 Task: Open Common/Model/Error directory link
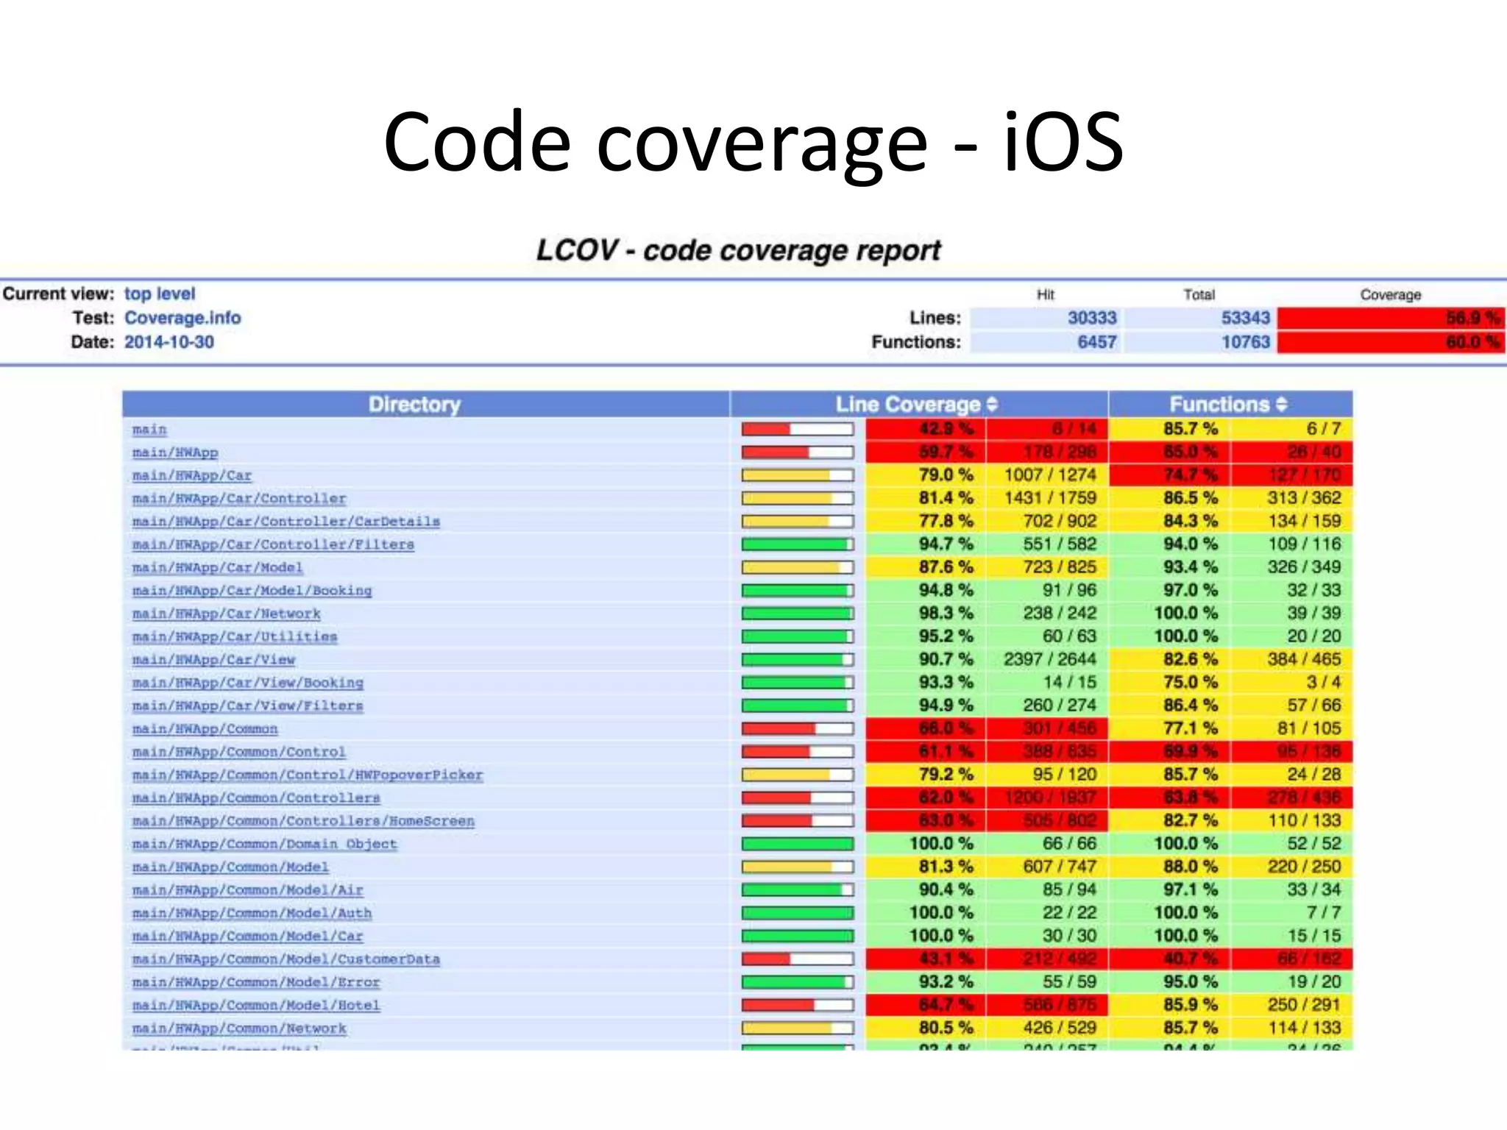pyautogui.click(x=256, y=982)
